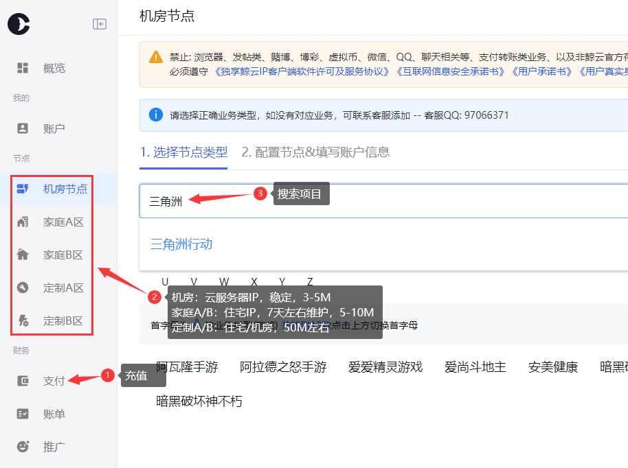Select the 推广 promotion icon
This screenshot has height=468, width=628.
(23, 446)
